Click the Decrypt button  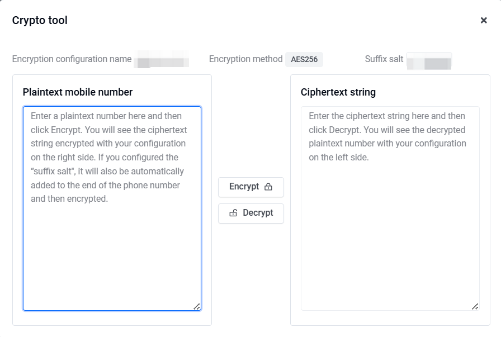[x=251, y=213]
